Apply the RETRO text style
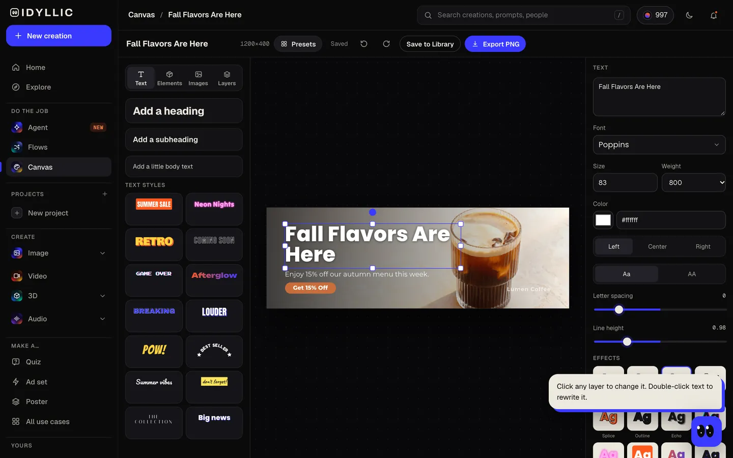Viewport: 733px width, 458px height. [x=154, y=244]
